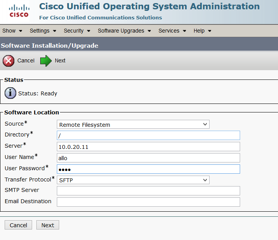The width and height of the screenshot is (278, 240).
Task: Click the User Name field
Action: pos(148,158)
